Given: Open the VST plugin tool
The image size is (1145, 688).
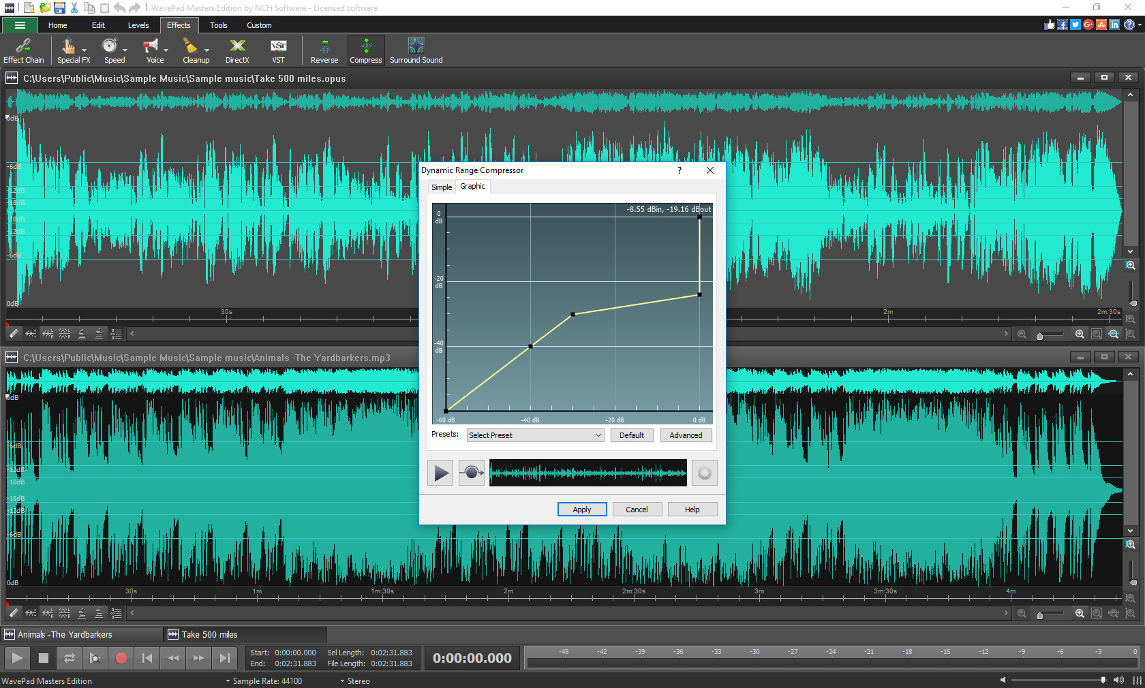Looking at the screenshot, I should tap(278, 50).
